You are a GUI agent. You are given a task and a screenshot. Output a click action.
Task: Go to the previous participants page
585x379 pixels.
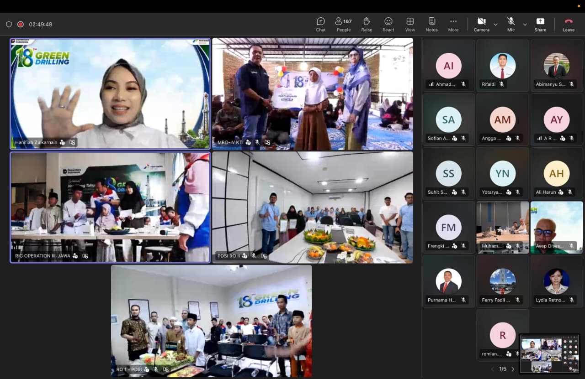(x=492, y=369)
